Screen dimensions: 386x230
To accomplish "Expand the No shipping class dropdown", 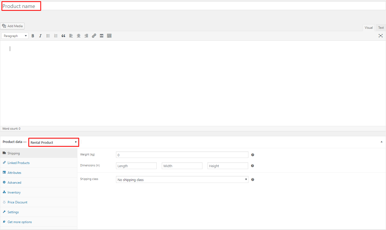I will tap(182, 180).
